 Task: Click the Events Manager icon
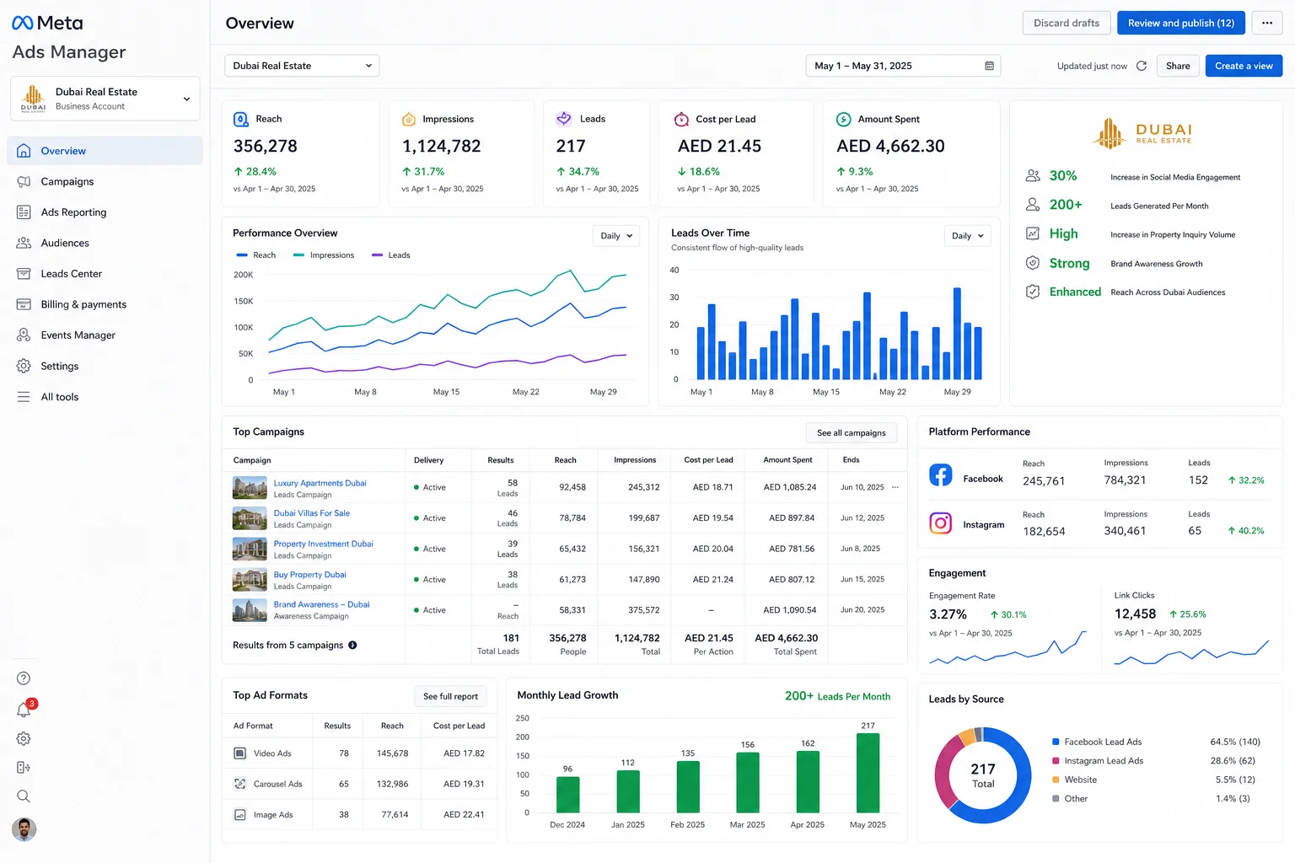pos(24,335)
